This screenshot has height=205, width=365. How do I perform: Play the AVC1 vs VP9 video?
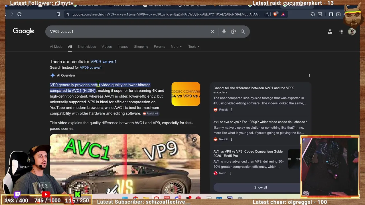click(125, 164)
